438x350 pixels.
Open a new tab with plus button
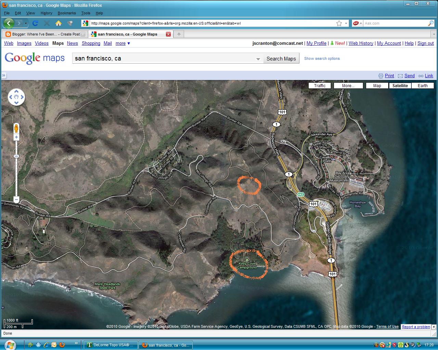coord(179,34)
